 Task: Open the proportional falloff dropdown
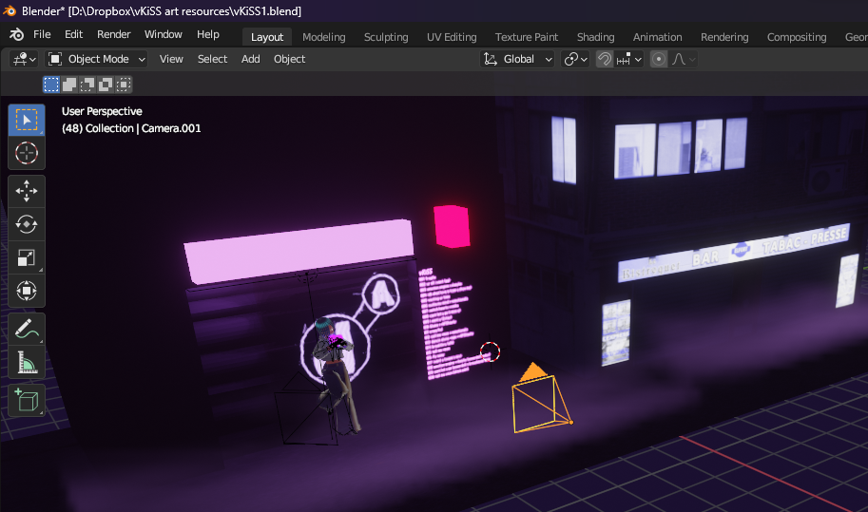pyautogui.click(x=684, y=59)
